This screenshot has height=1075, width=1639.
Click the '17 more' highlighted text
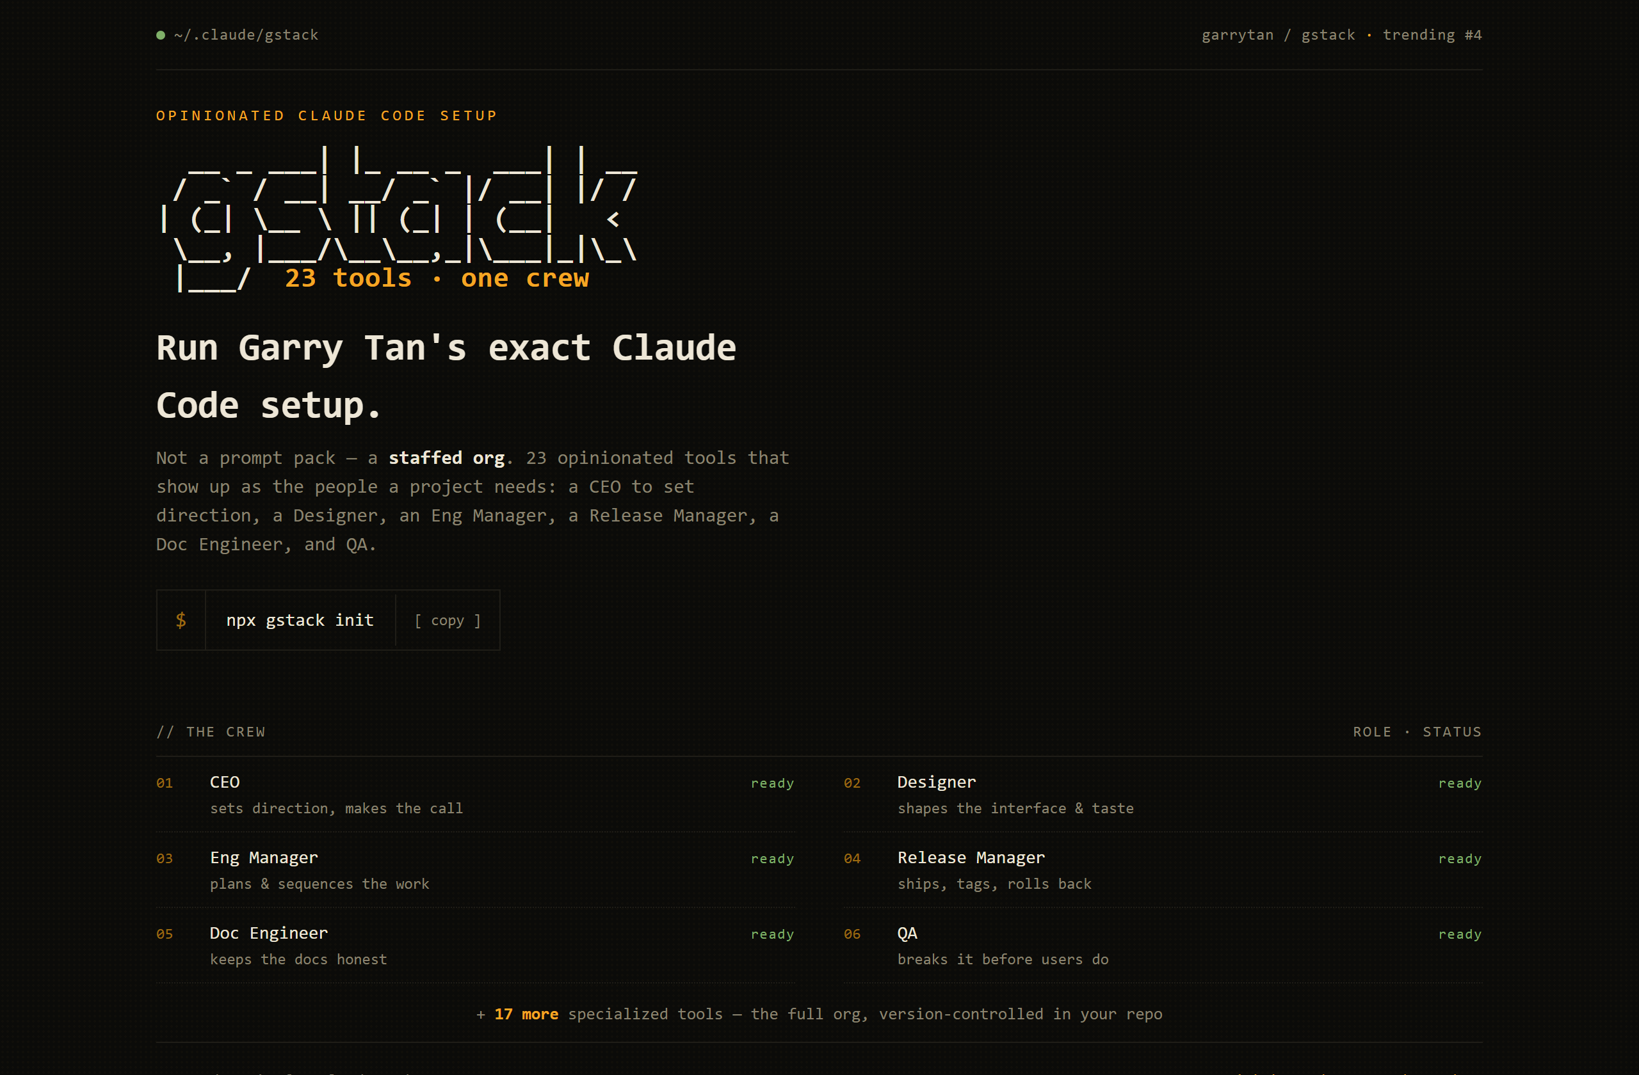coord(526,1014)
